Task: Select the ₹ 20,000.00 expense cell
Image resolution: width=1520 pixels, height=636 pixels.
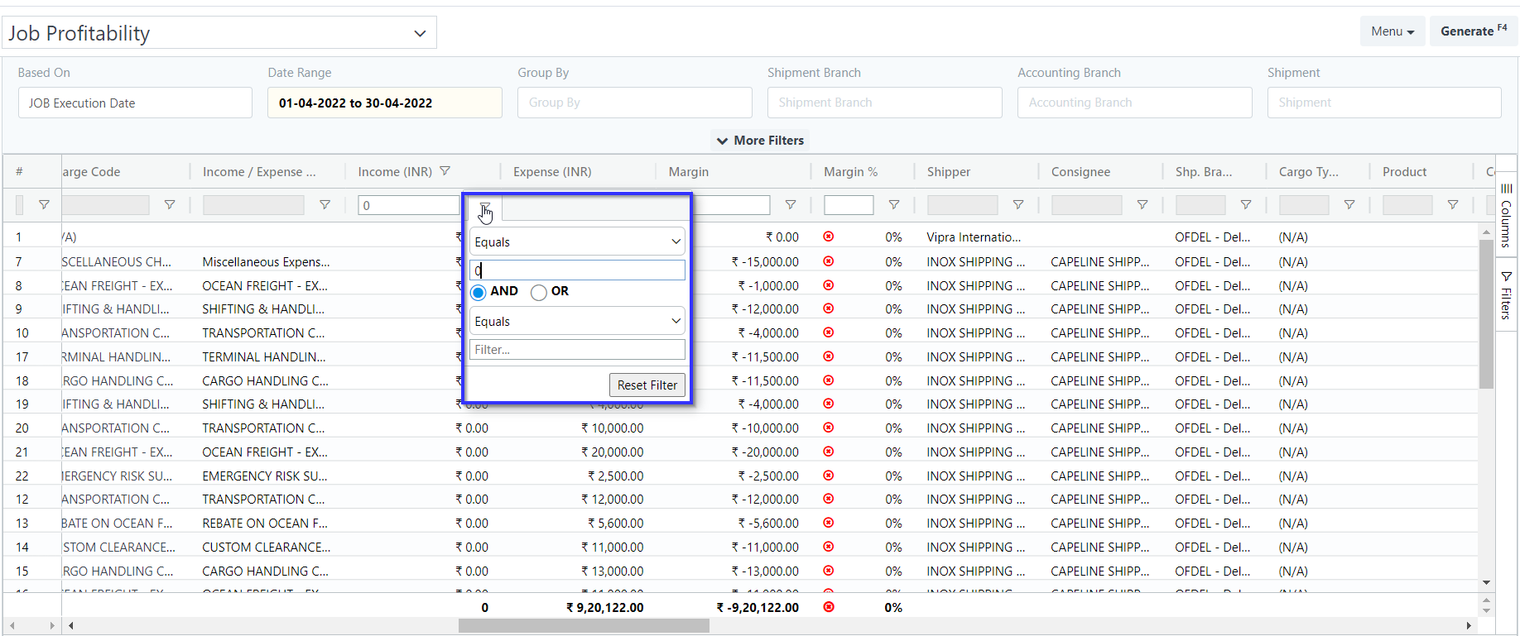Action: point(612,452)
